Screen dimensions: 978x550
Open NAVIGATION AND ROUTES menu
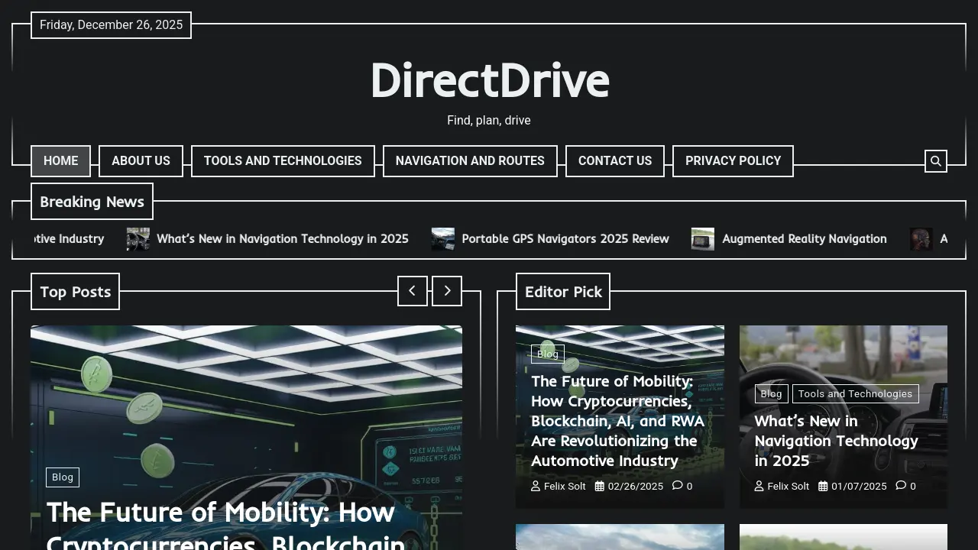pos(470,161)
